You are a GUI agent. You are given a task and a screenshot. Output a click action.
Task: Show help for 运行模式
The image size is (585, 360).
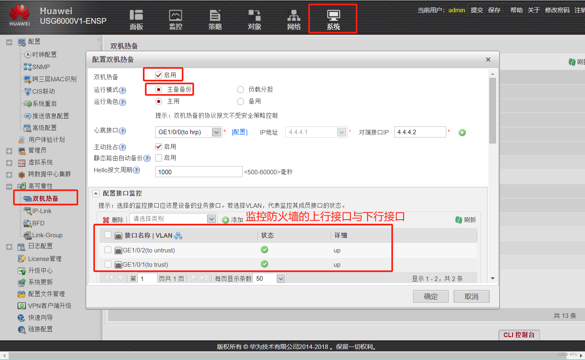pos(122,90)
